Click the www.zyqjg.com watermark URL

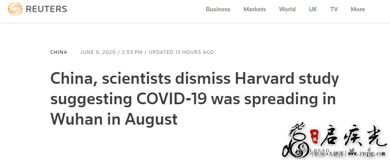click(367, 155)
